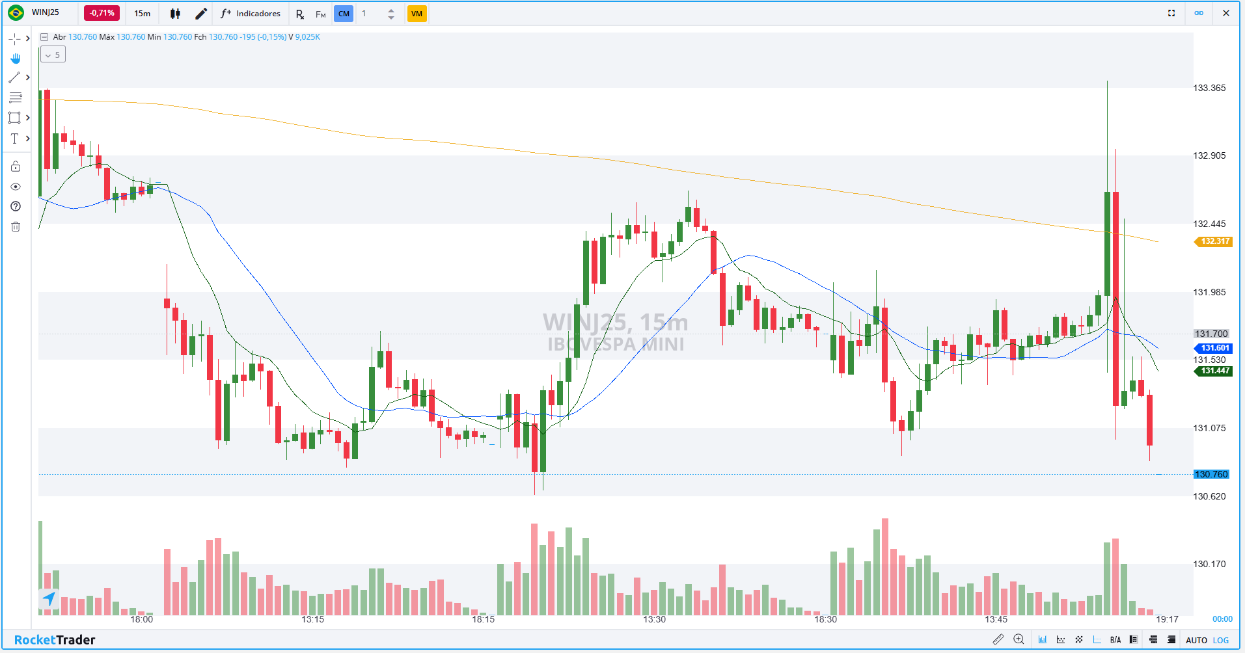Expand the collapsed indicators list showing 5
The height and width of the screenshot is (653, 1245).
(x=53, y=55)
